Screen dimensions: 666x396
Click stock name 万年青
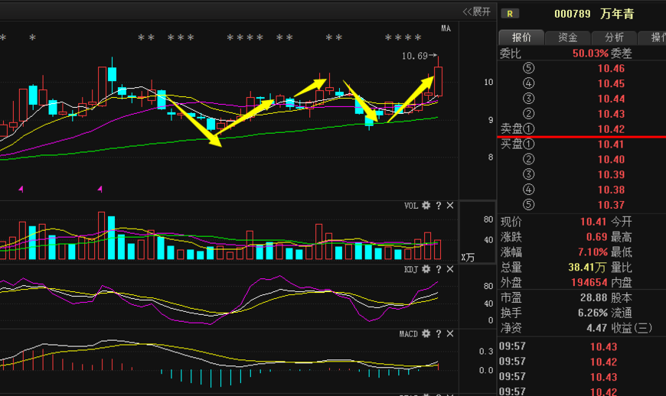point(617,14)
